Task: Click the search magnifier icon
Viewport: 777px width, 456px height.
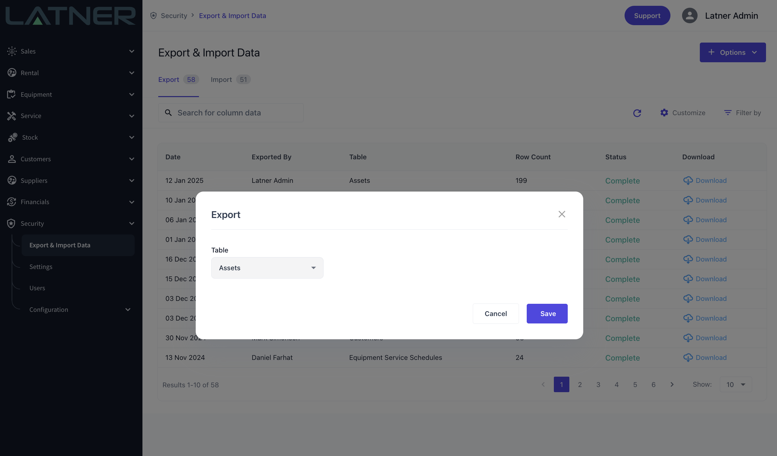Action: coord(168,113)
